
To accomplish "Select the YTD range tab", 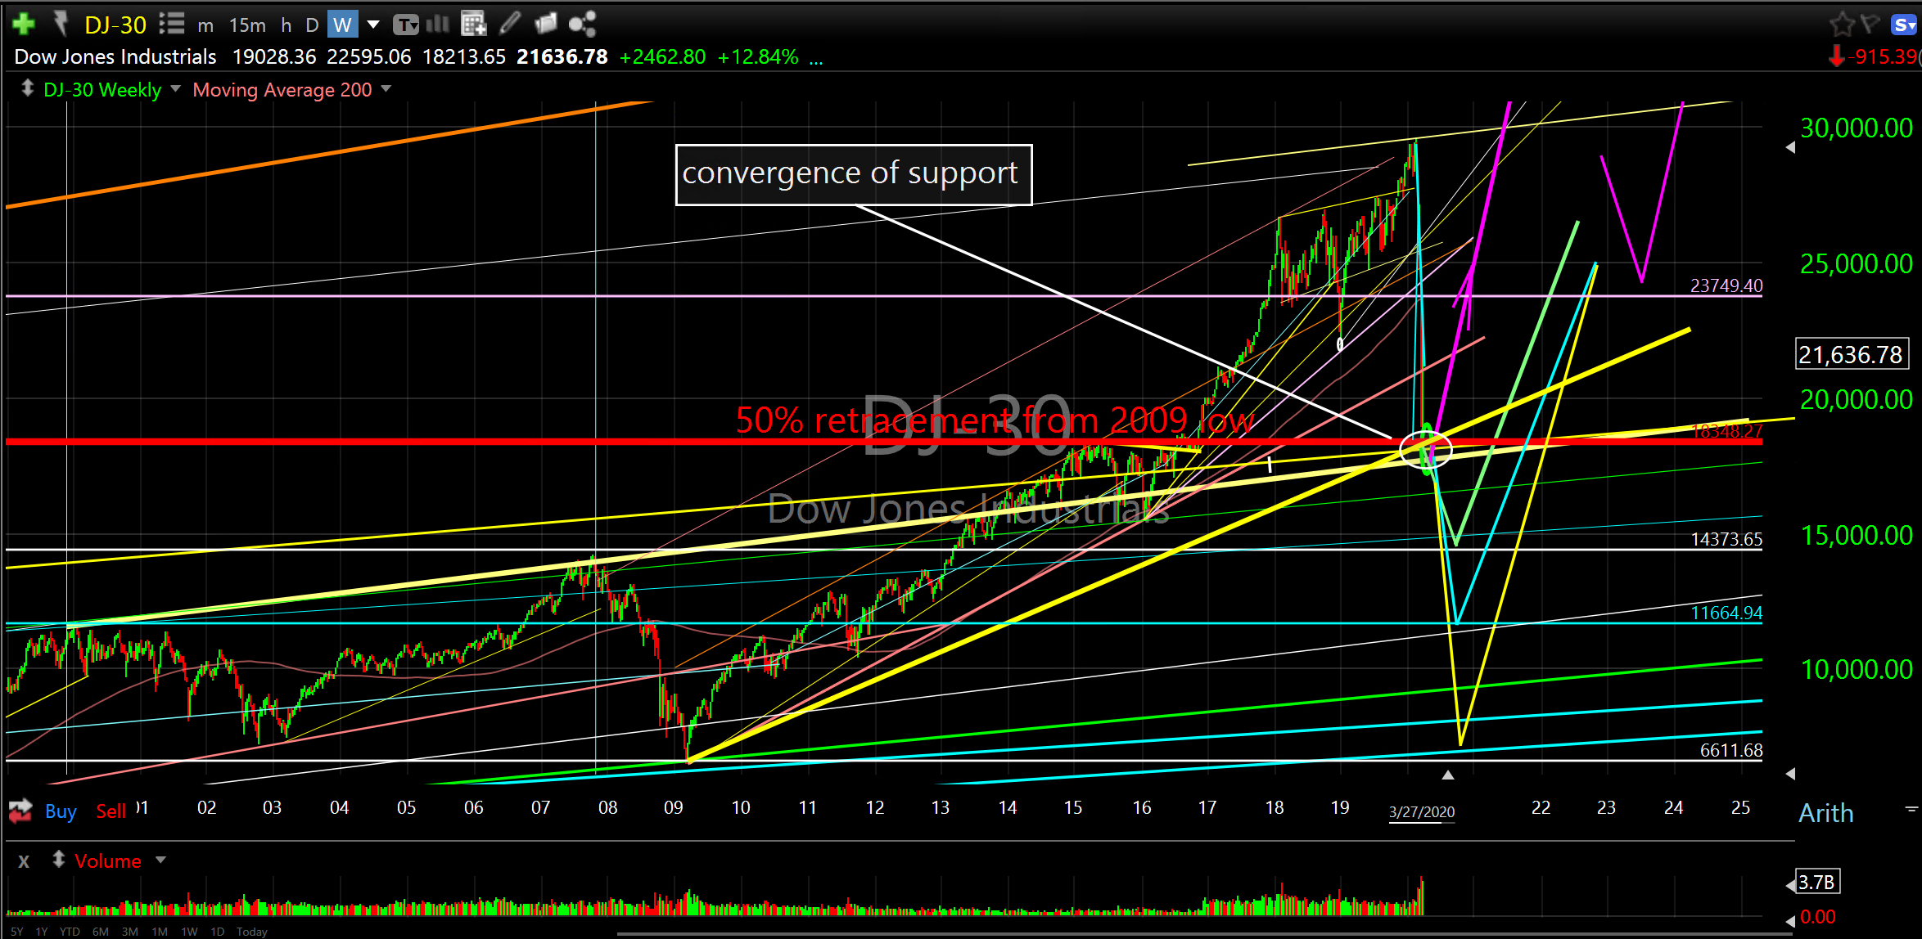I will click(x=70, y=931).
